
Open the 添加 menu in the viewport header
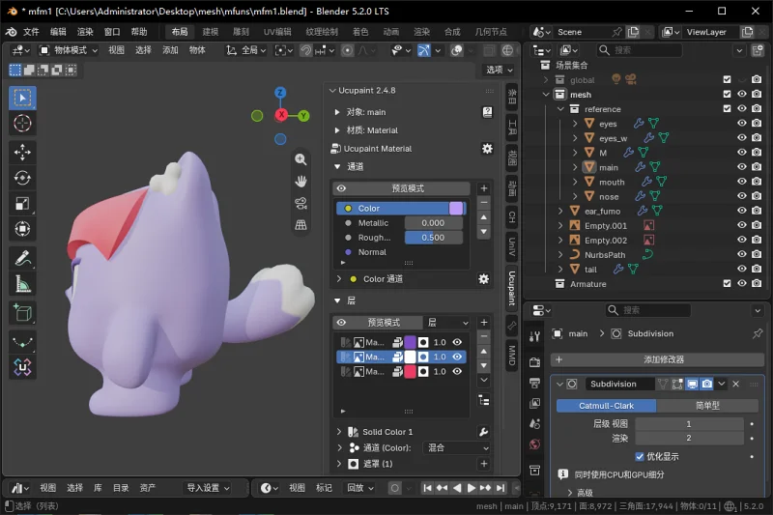coord(170,50)
